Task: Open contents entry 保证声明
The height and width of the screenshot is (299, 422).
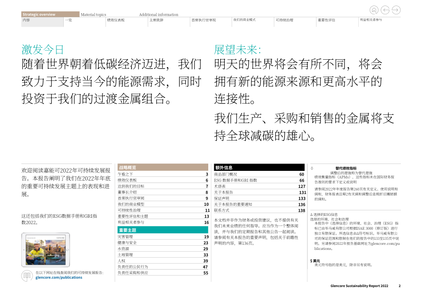Action: pyautogui.click(x=259, y=198)
